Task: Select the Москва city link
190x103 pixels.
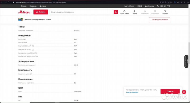Action: tap(24, 6)
